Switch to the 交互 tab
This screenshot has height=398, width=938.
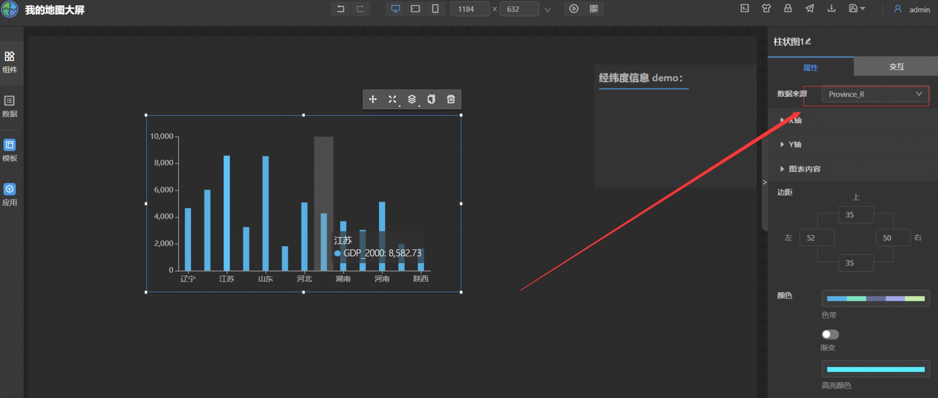896,67
